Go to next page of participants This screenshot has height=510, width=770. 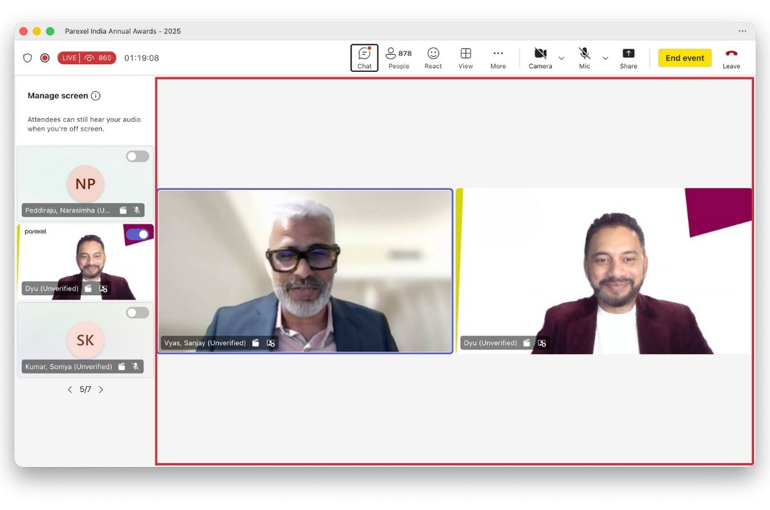point(101,389)
